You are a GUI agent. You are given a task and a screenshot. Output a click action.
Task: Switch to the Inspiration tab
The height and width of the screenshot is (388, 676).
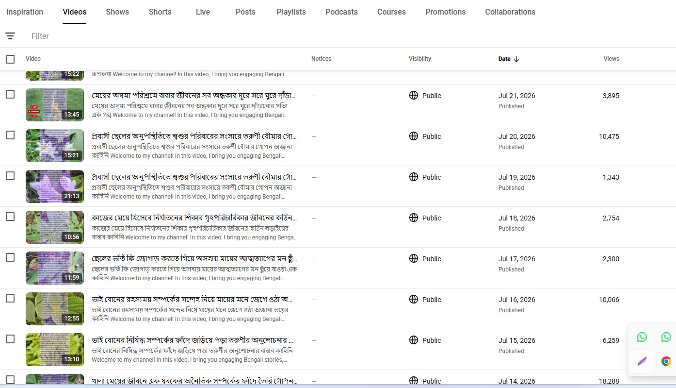25,12
